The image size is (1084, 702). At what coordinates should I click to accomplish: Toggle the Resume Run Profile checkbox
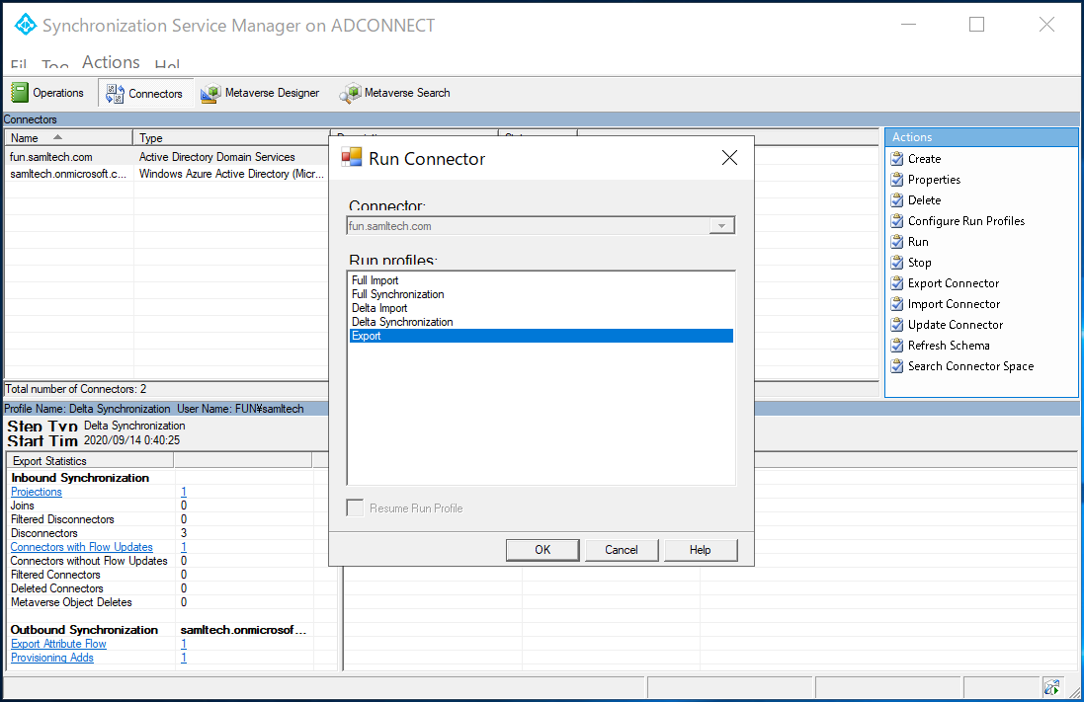(355, 508)
